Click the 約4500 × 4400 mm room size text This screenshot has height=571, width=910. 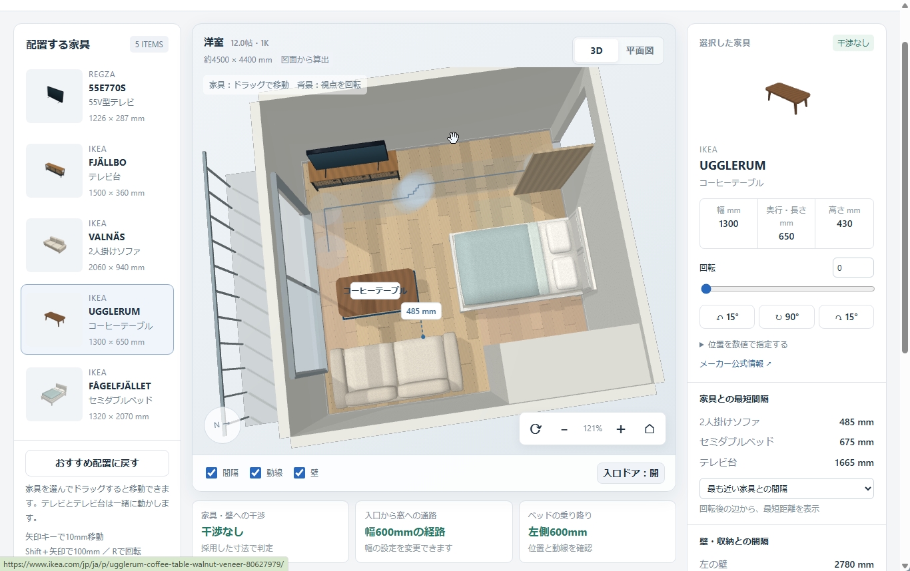pyautogui.click(x=238, y=60)
